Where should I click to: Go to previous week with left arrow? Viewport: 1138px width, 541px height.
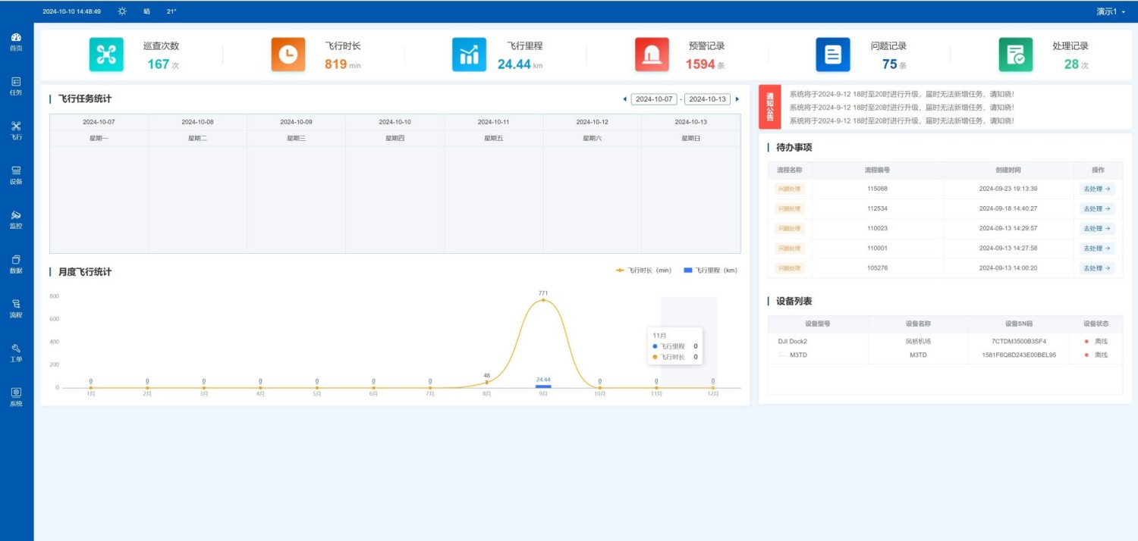pyautogui.click(x=624, y=99)
